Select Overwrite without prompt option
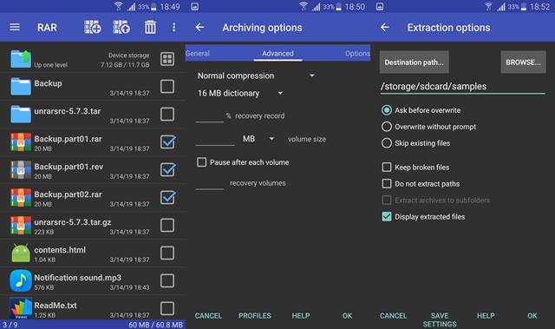This screenshot has width=555, height=329. (x=387, y=127)
